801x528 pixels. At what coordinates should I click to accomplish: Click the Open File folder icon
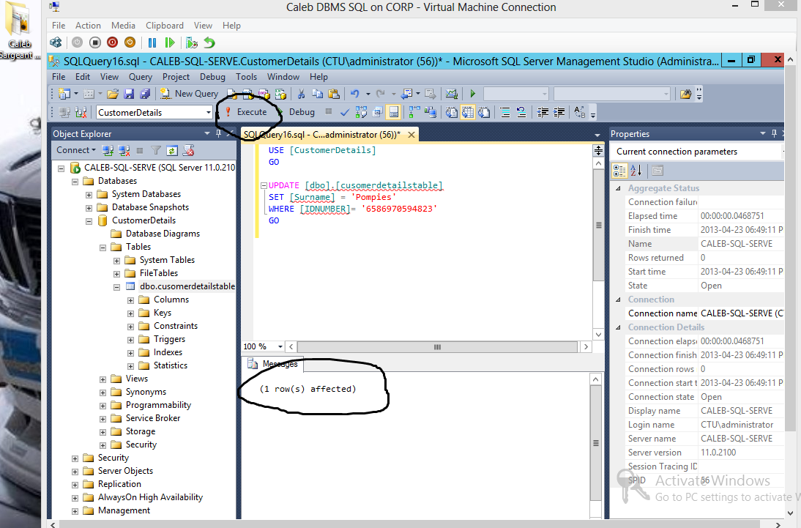(x=112, y=94)
